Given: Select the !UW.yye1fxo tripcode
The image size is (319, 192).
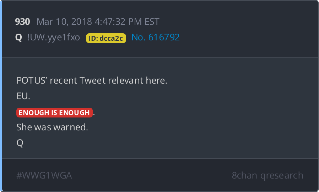Looking at the screenshot, I should point(54,38).
